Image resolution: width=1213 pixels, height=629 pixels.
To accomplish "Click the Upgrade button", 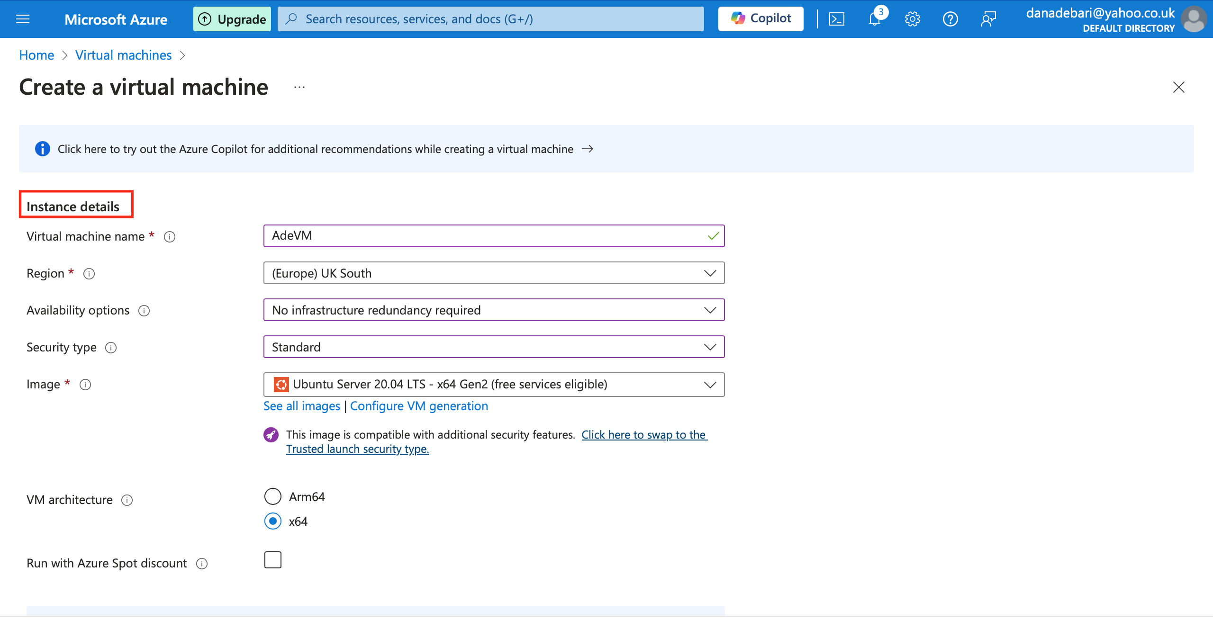I will coord(232,19).
